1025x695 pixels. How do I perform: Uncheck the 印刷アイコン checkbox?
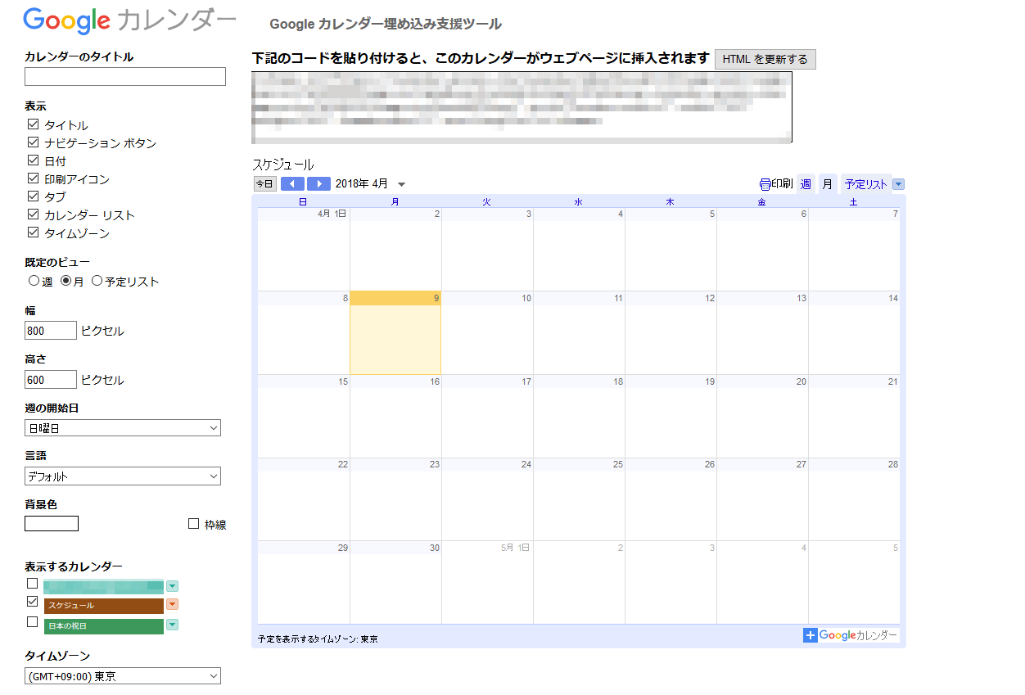(x=34, y=178)
